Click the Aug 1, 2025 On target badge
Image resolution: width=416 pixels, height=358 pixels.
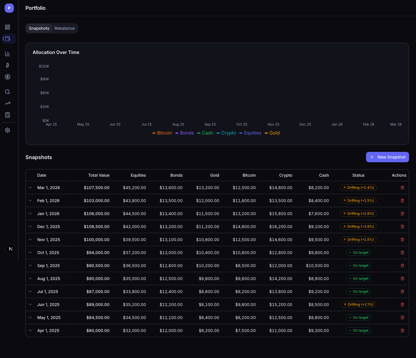[359, 279]
